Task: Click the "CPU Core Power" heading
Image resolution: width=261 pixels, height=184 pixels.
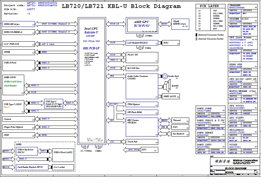Action: click(240, 37)
